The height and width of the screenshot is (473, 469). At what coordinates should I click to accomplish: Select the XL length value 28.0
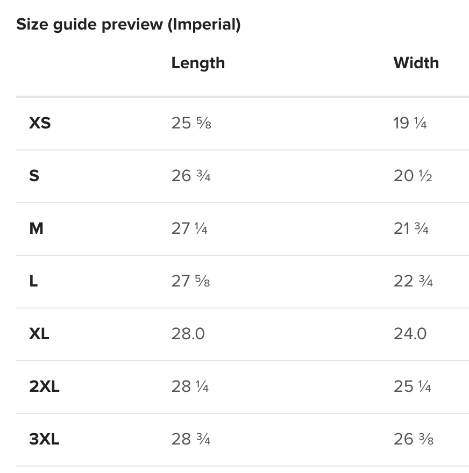[x=188, y=334]
